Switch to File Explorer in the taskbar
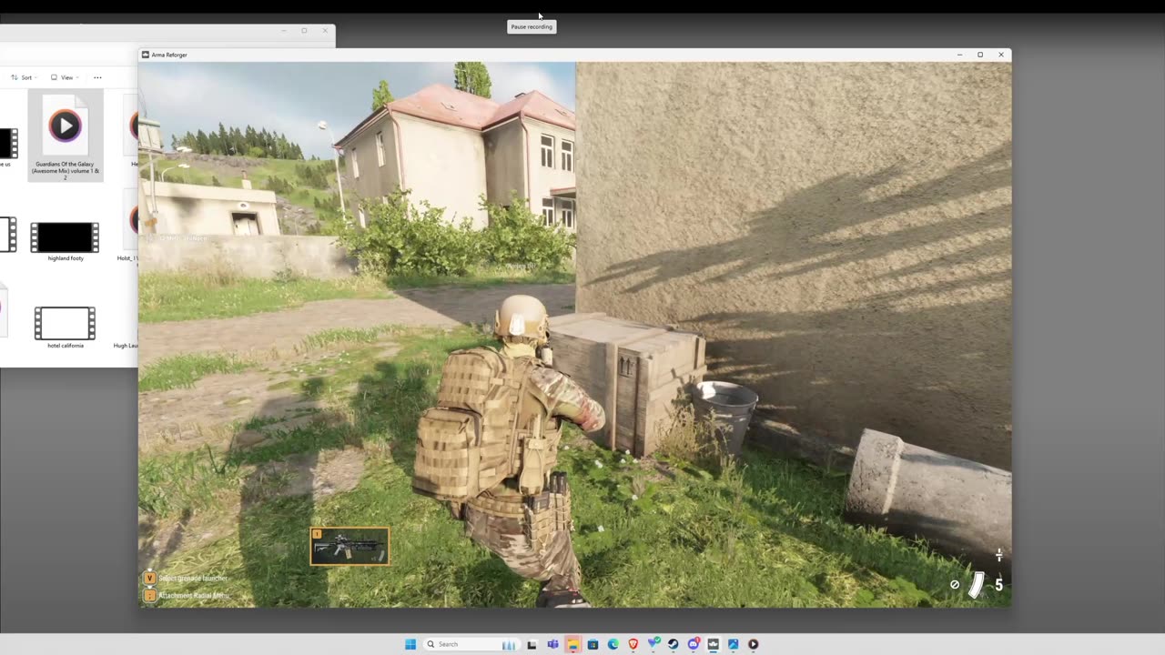This screenshot has height=655, width=1165. coord(572,644)
